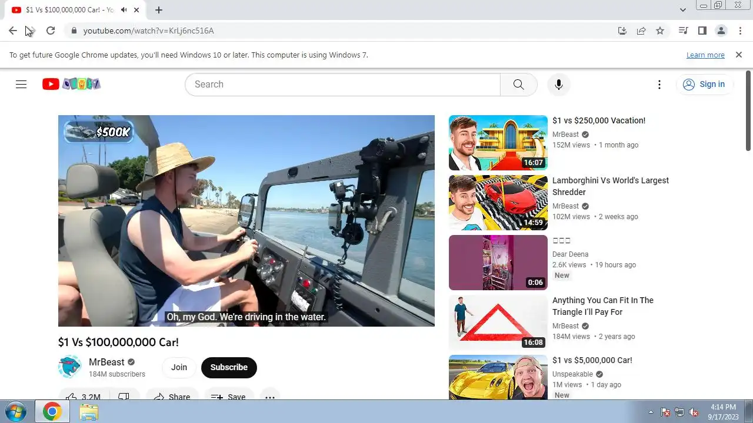Click the network tray icon

tap(679, 412)
